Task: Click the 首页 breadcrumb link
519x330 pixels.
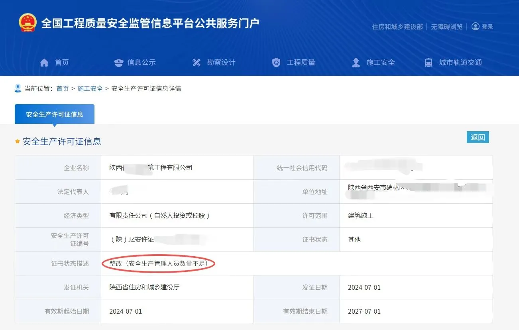Action: click(x=62, y=88)
